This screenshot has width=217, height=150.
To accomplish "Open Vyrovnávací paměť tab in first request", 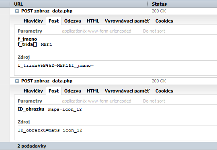I will (x=127, y=21).
